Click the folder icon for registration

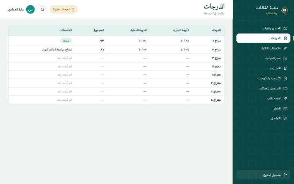(285, 88)
